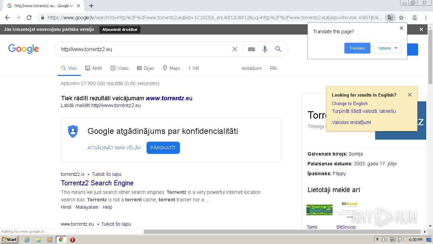Open the Somija headquarters link
433x244 pixels.
356,154
